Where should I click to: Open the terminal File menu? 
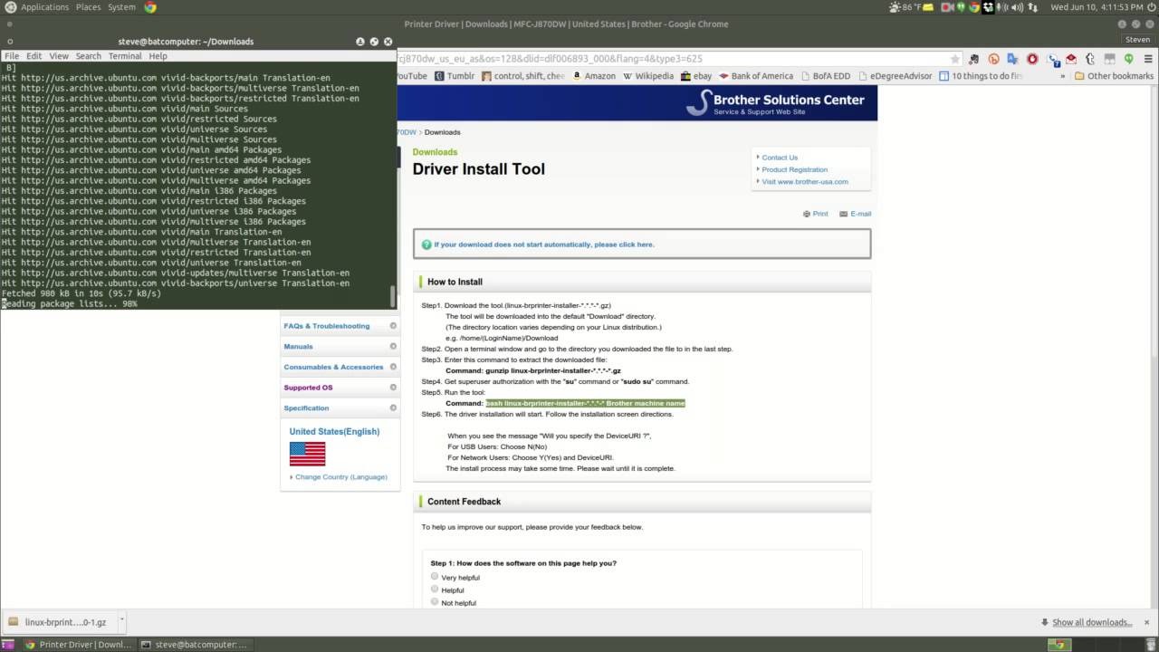tap(12, 56)
